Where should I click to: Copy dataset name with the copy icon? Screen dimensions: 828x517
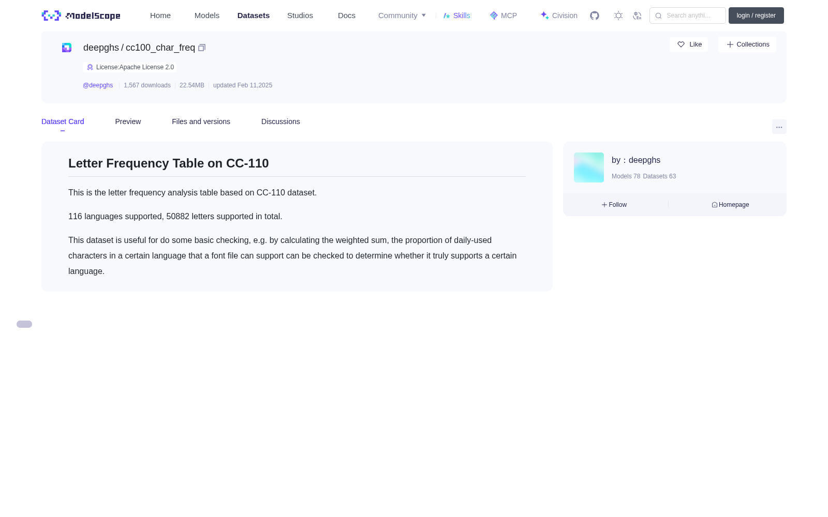[202, 48]
